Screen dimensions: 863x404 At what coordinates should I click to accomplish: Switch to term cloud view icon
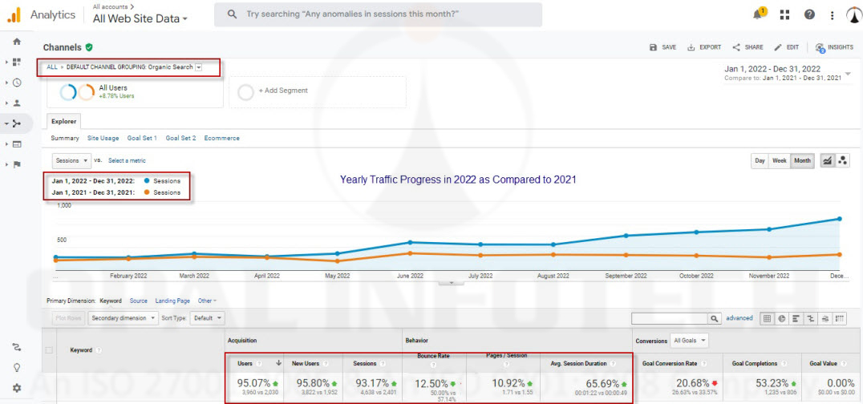[825, 318]
